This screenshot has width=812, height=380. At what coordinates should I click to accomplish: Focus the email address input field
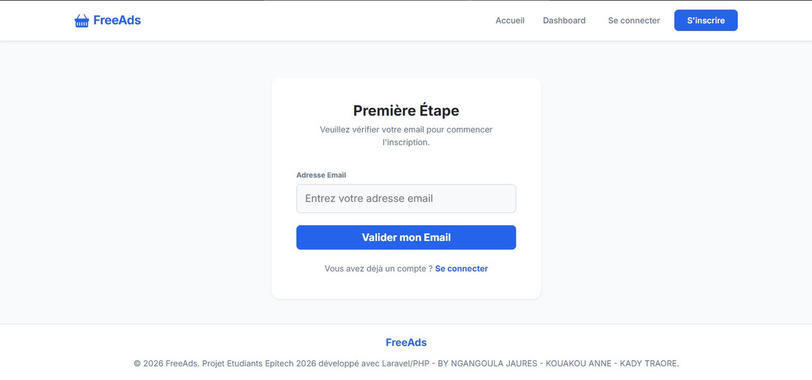tap(406, 199)
